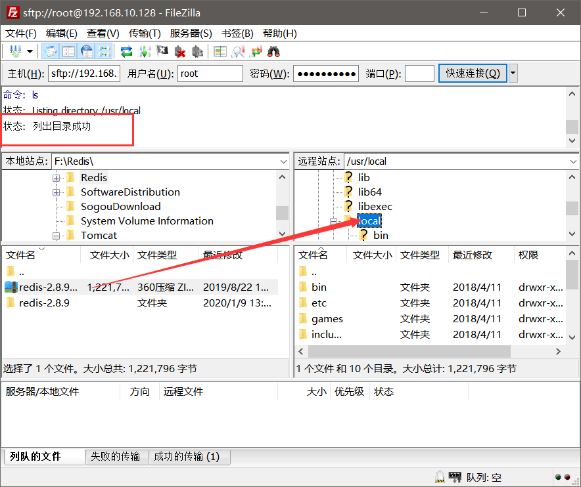Viewport: 581px width, 487px height.
Task: Open the quick connect history dropdown
Action: point(513,74)
